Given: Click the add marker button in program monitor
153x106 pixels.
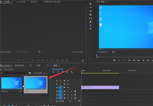Looking at the screenshot, I should [114, 60].
